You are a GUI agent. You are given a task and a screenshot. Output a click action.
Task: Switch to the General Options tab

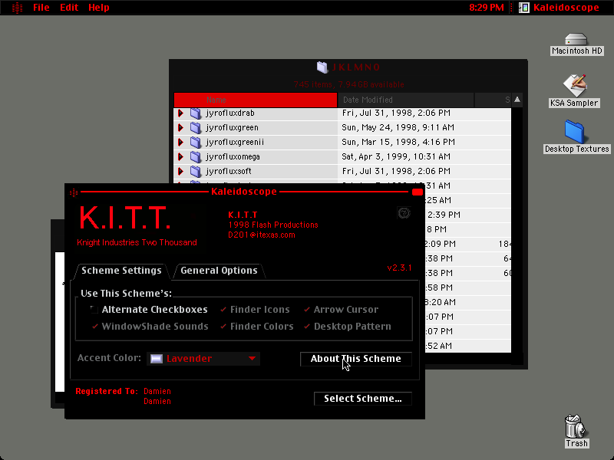click(219, 271)
